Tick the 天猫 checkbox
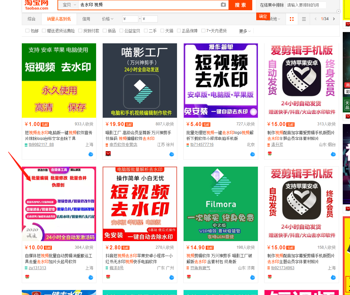The height and width of the screenshot is (295, 350). click(x=162, y=31)
